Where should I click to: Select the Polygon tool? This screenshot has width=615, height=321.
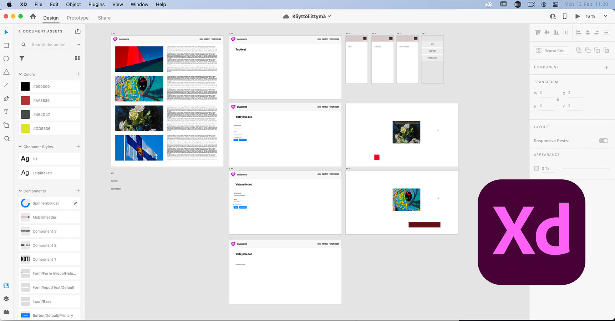(6, 72)
